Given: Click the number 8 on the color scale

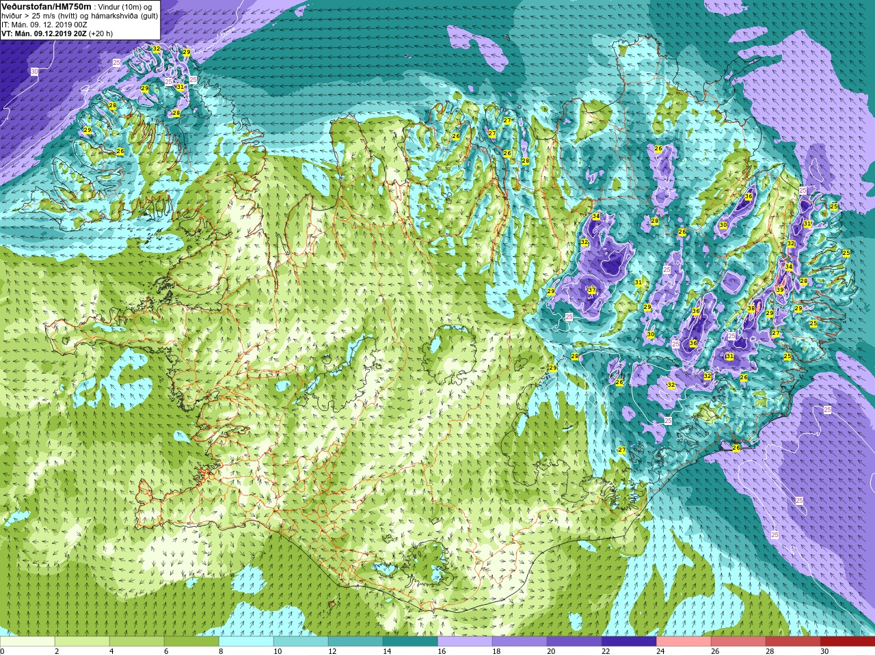Looking at the screenshot, I should (x=221, y=651).
